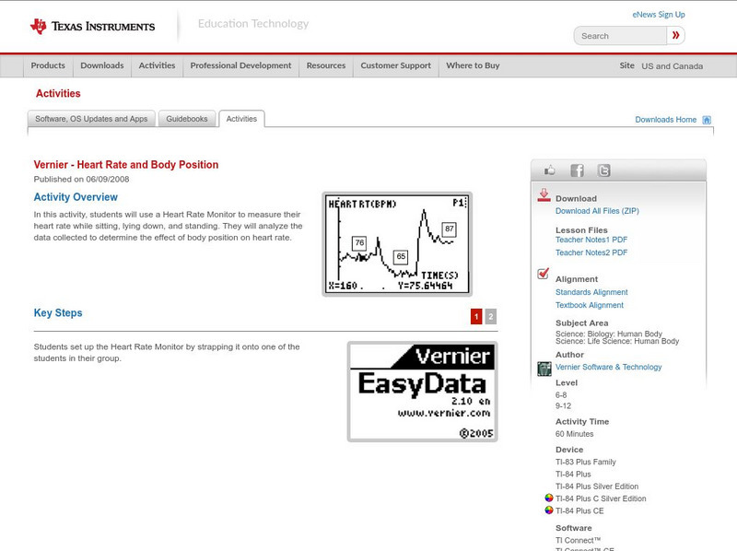Open the Products menu
The image size is (737, 551).
(x=48, y=65)
